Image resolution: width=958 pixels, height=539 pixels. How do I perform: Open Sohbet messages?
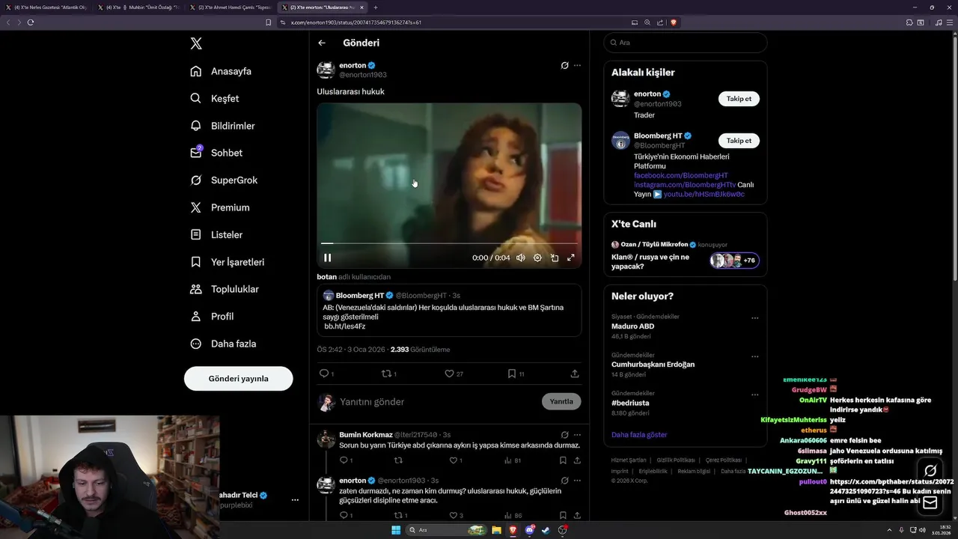216,153
